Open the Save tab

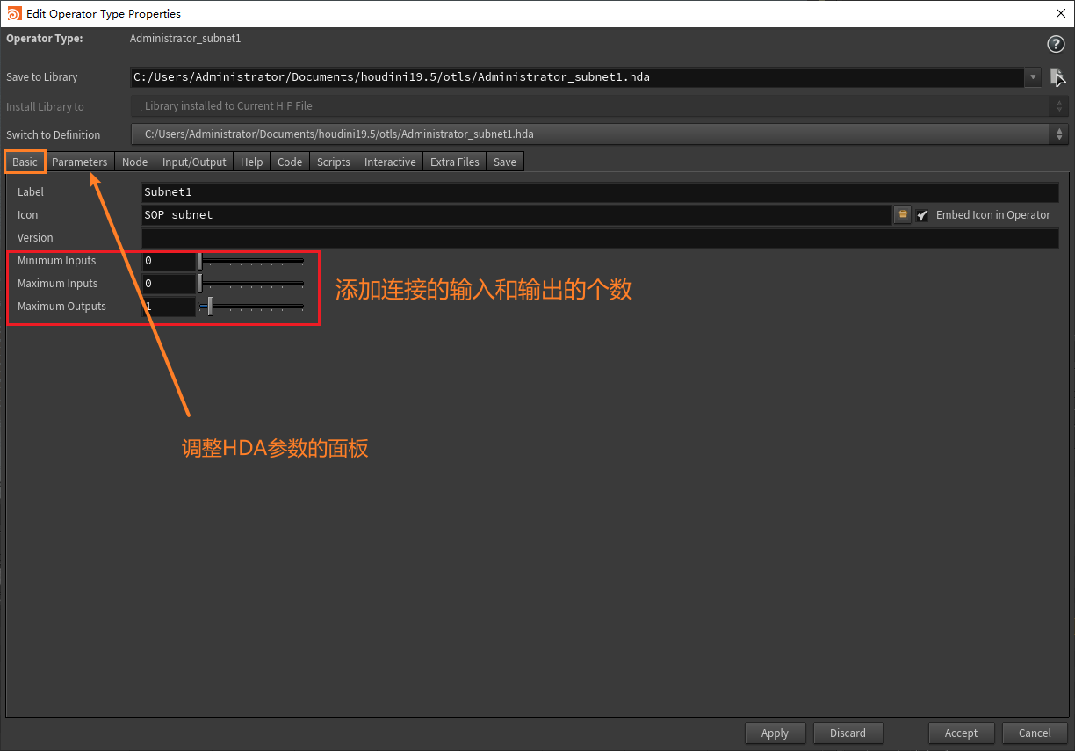(x=505, y=162)
